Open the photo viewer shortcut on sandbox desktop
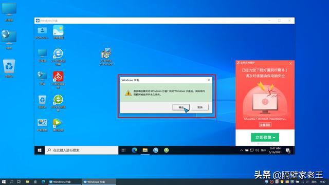Screen dimensions: 329x185 [x=58, y=32]
